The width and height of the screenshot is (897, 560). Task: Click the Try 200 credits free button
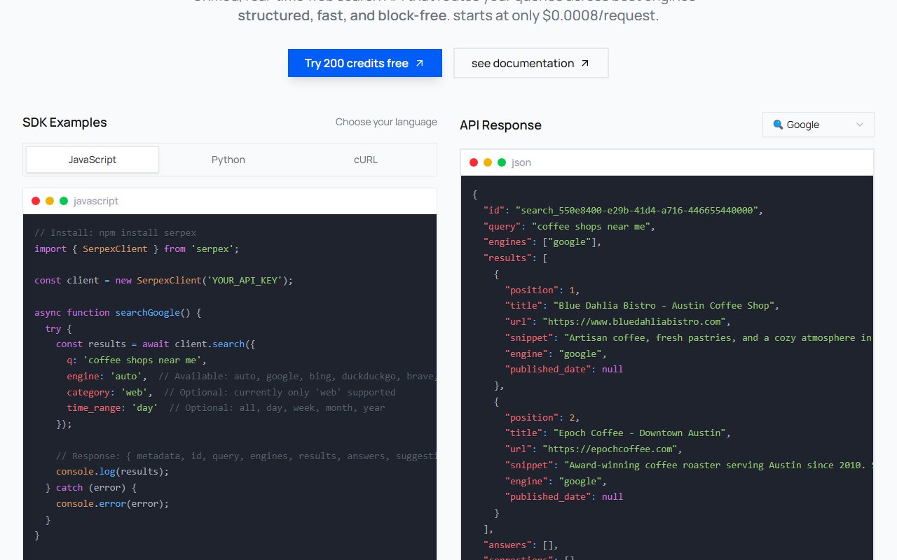(364, 63)
